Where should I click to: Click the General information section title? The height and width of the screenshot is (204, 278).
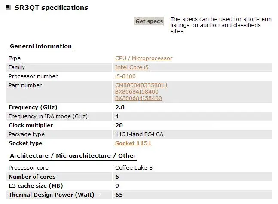(x=41, y=46)
